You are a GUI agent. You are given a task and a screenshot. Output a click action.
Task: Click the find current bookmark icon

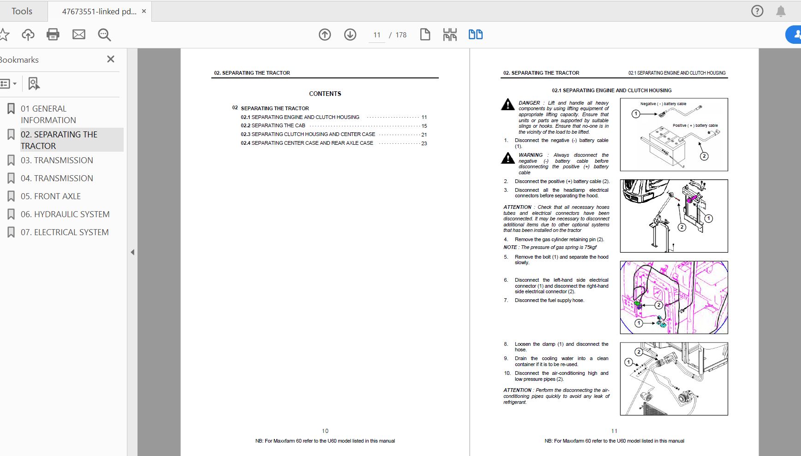pos(34,84)
